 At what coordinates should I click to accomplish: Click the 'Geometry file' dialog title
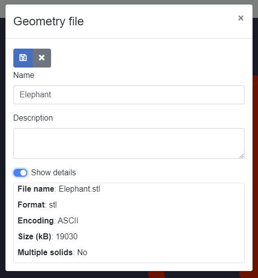(x=49, y=21)
